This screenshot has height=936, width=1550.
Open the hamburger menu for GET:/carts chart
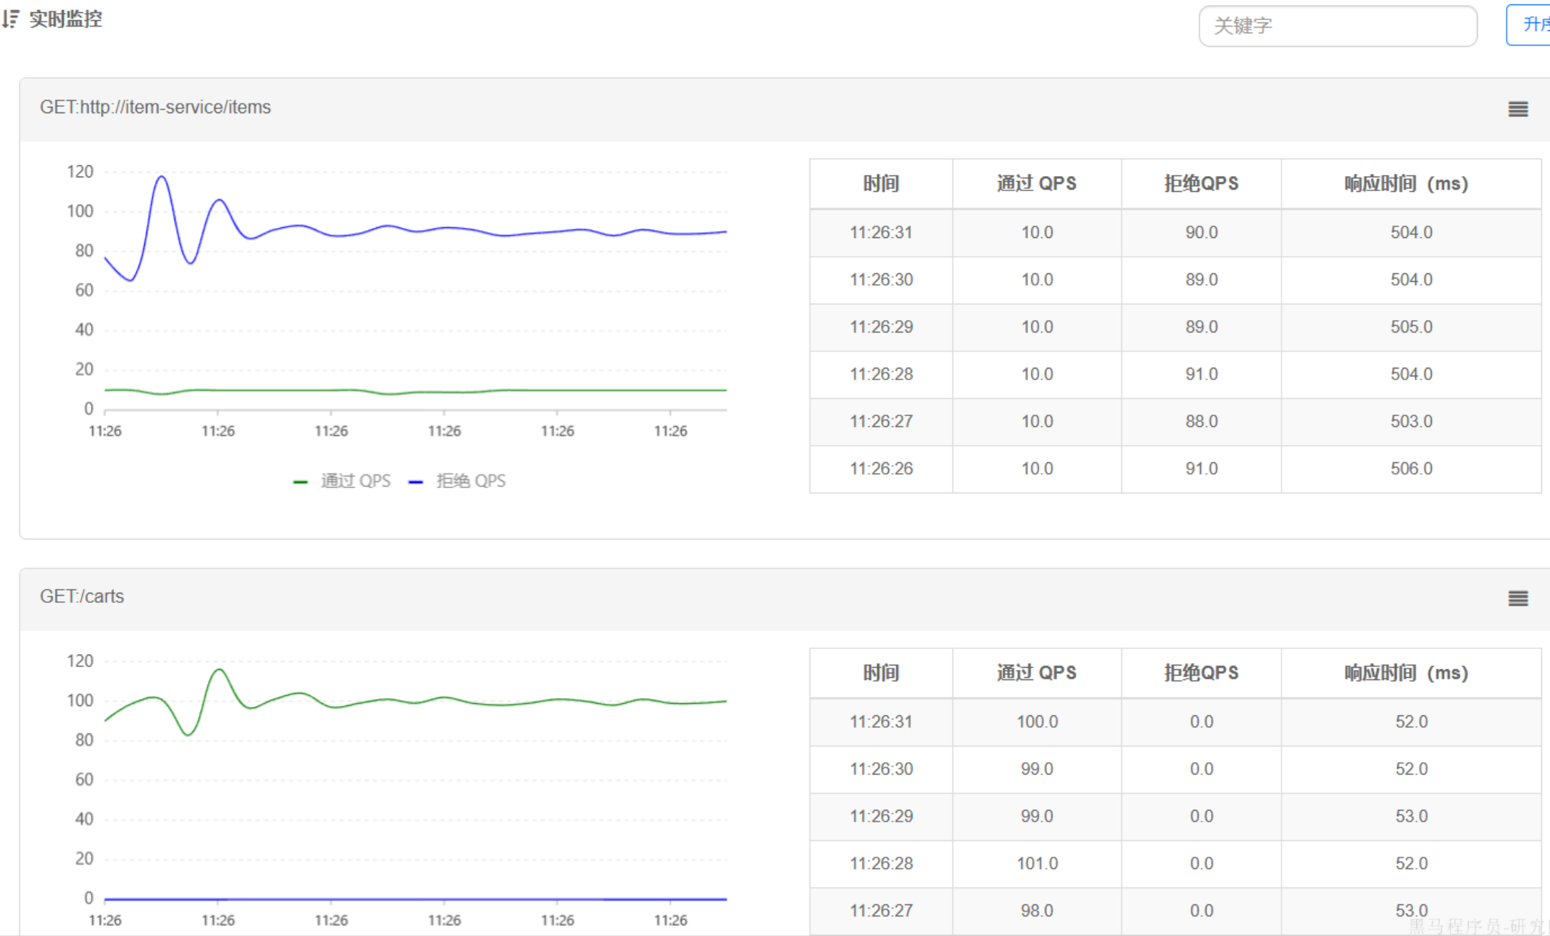(x=1518, y=599)
